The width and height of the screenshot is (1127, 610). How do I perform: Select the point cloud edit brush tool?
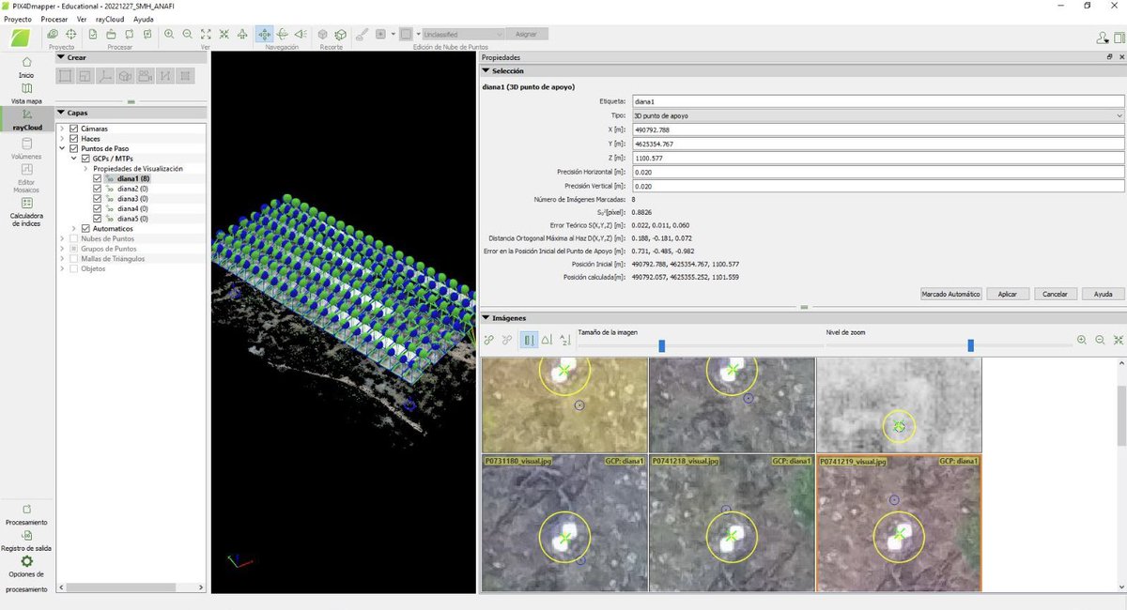[x=363, y=34]
